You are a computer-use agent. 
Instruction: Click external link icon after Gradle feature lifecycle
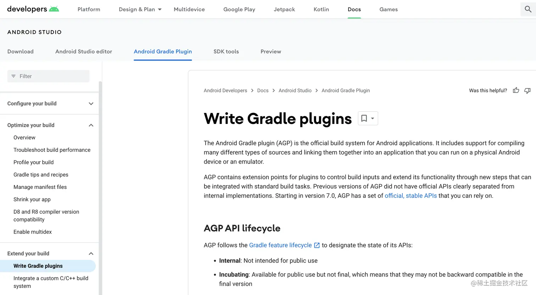click(x=317, y=245)
